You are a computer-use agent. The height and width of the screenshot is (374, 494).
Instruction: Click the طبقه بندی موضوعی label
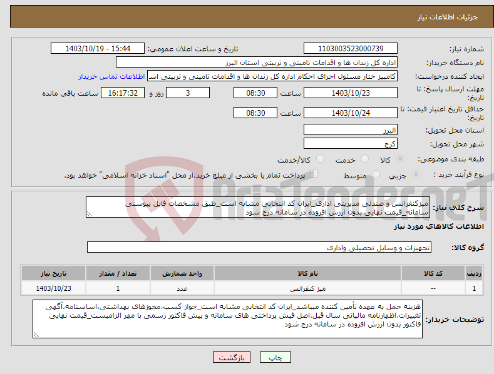click(x=451, y=159)
